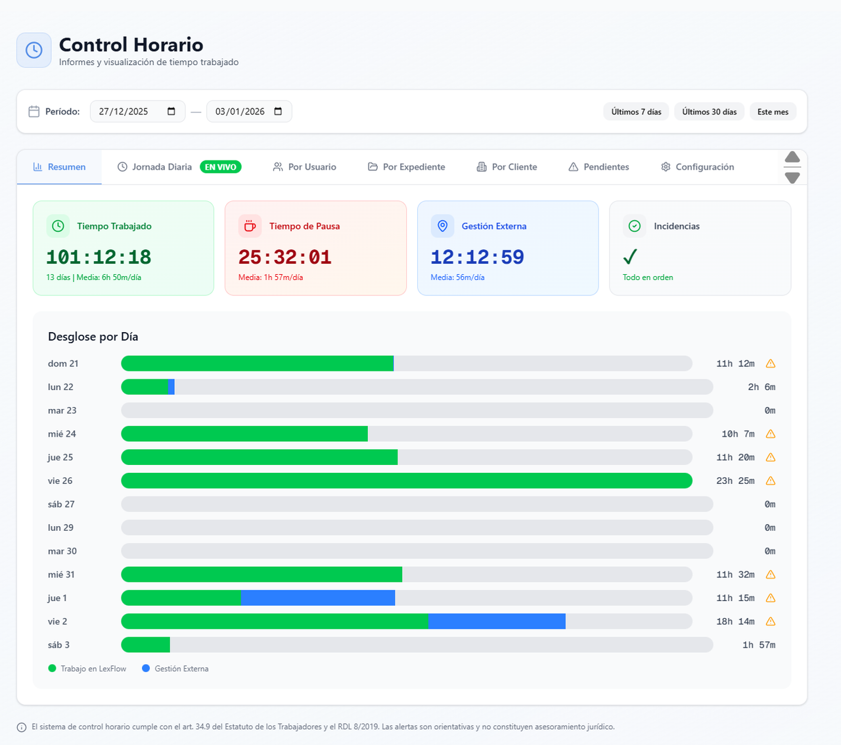Click the check circle icon on Incidencias card

tap(635, 226)
